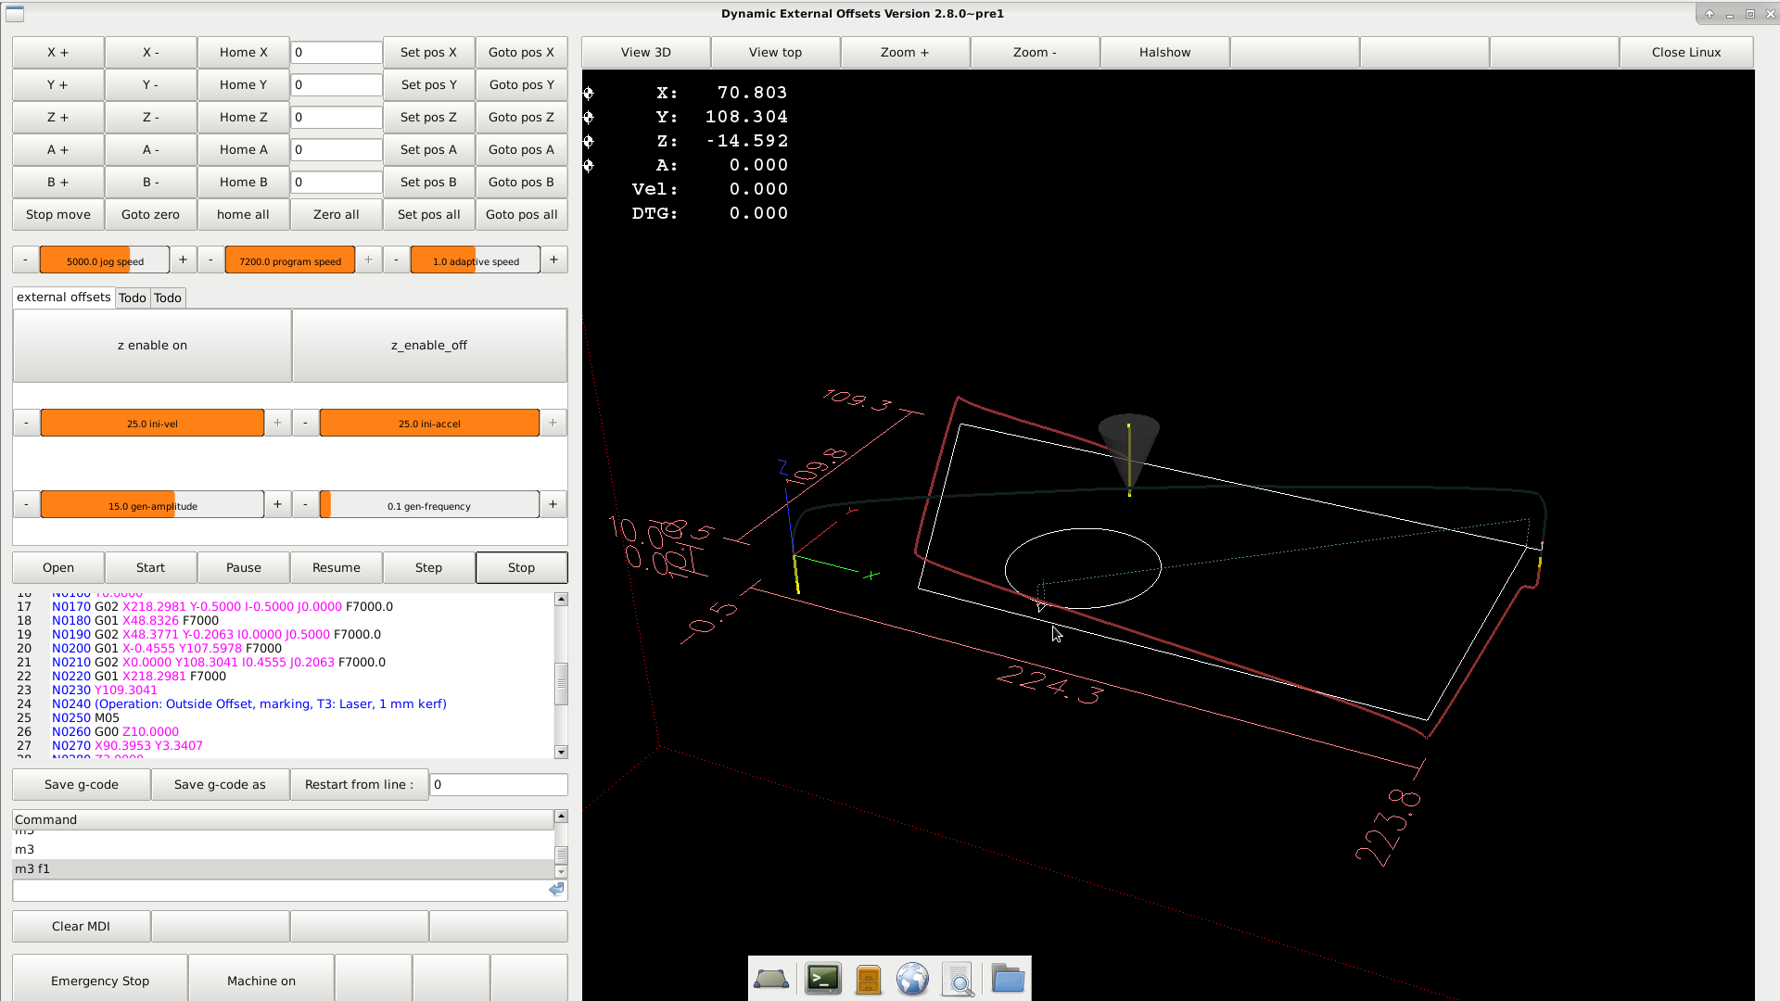
Task: Switch to View 3D
Action: [646, 52]
